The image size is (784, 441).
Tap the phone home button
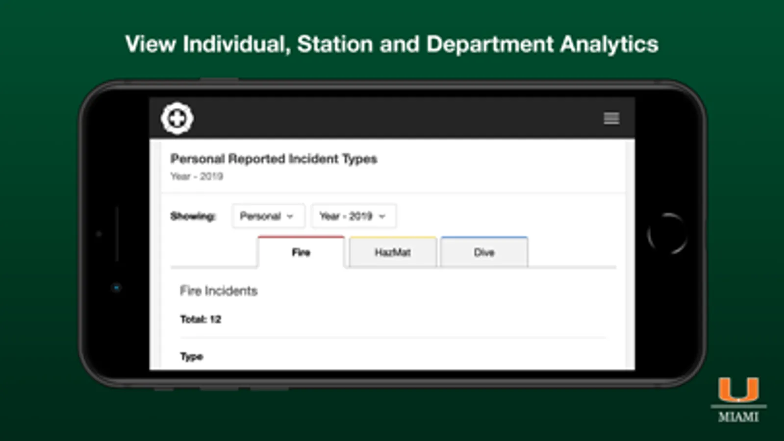pyautogui.click(x=667, y=234)
